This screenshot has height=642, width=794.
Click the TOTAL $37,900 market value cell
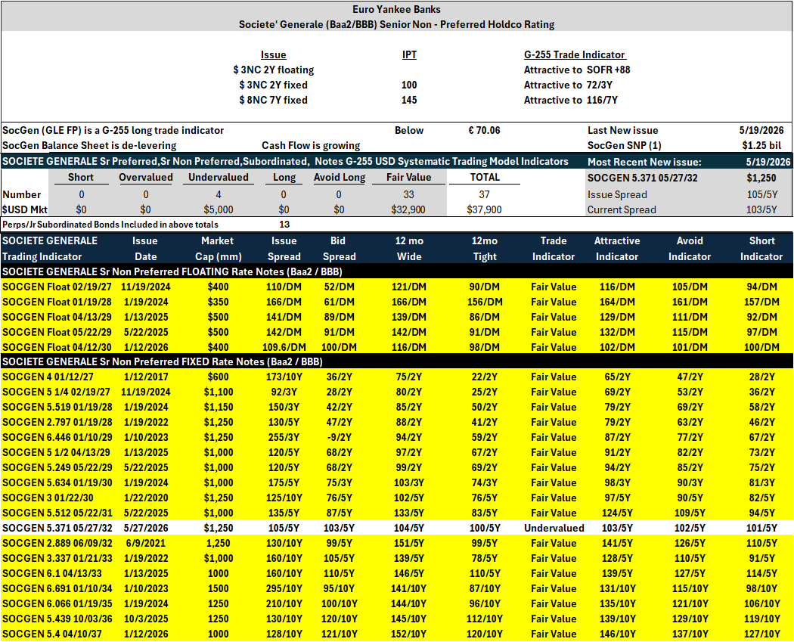[x=484, y=209]
